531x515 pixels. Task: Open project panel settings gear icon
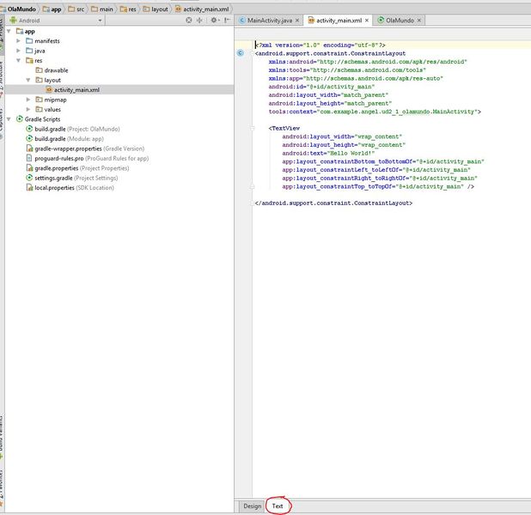214,21
